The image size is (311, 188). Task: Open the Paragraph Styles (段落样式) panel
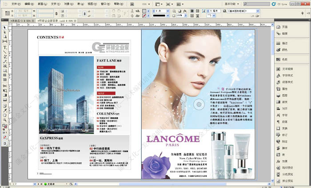point(284,82)
